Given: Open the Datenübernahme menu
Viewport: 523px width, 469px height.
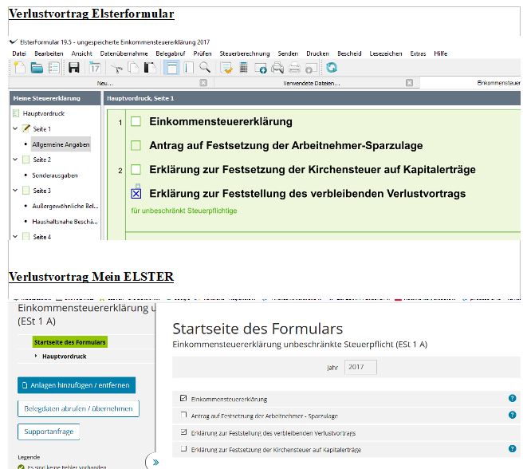Looking at the screenshot, I should tap(124, 53).
